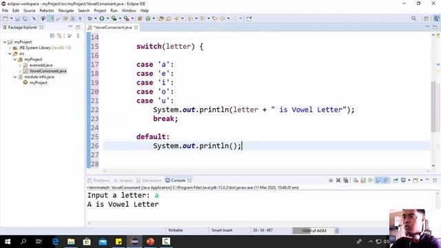Switch to the Declaration tab

click(149, 180)
